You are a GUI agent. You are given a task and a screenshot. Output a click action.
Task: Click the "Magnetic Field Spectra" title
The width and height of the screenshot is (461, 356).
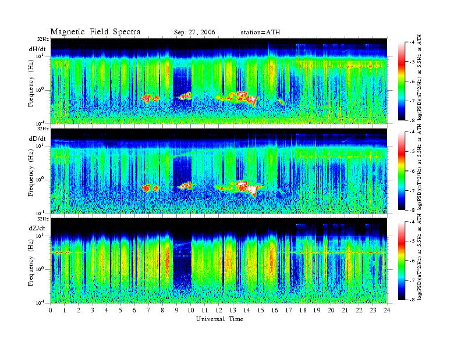coord(95,32)
